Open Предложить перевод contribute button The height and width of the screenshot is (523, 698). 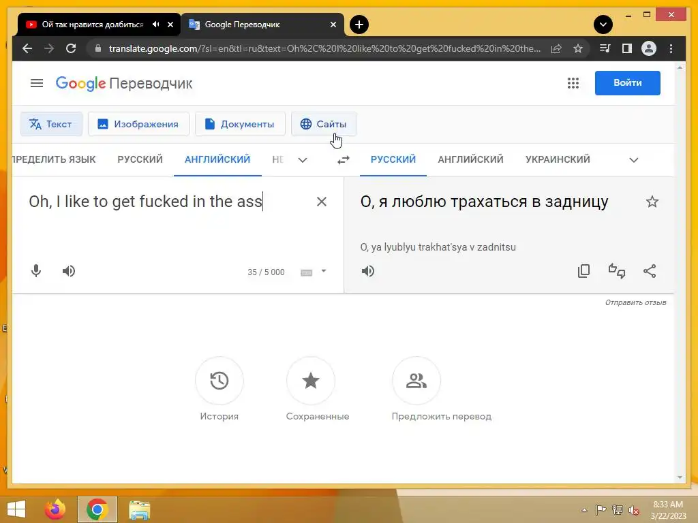pyautogui.click(x=416, y=381)
